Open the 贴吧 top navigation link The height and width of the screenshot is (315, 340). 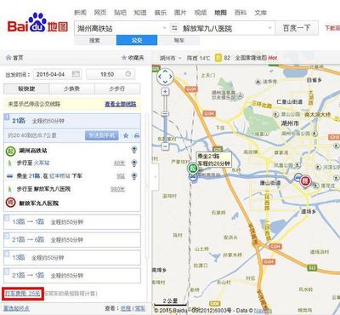(120, 13)
